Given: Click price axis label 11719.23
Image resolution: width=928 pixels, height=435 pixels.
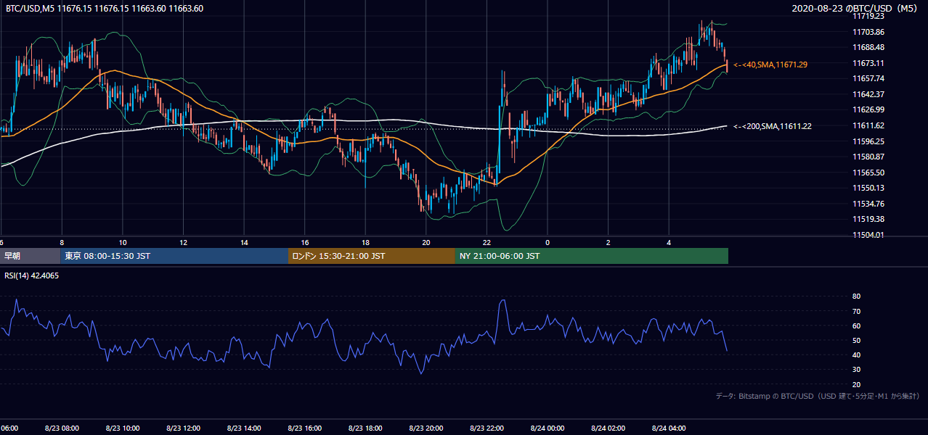Looking at the screenshot, I should [868, 16].
